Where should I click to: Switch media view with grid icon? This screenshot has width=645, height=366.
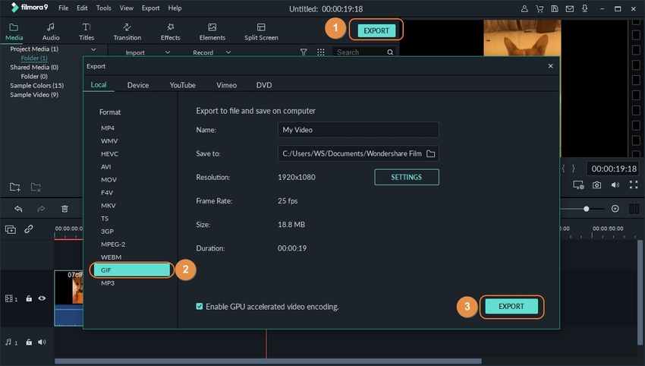[x=321, y=52]
